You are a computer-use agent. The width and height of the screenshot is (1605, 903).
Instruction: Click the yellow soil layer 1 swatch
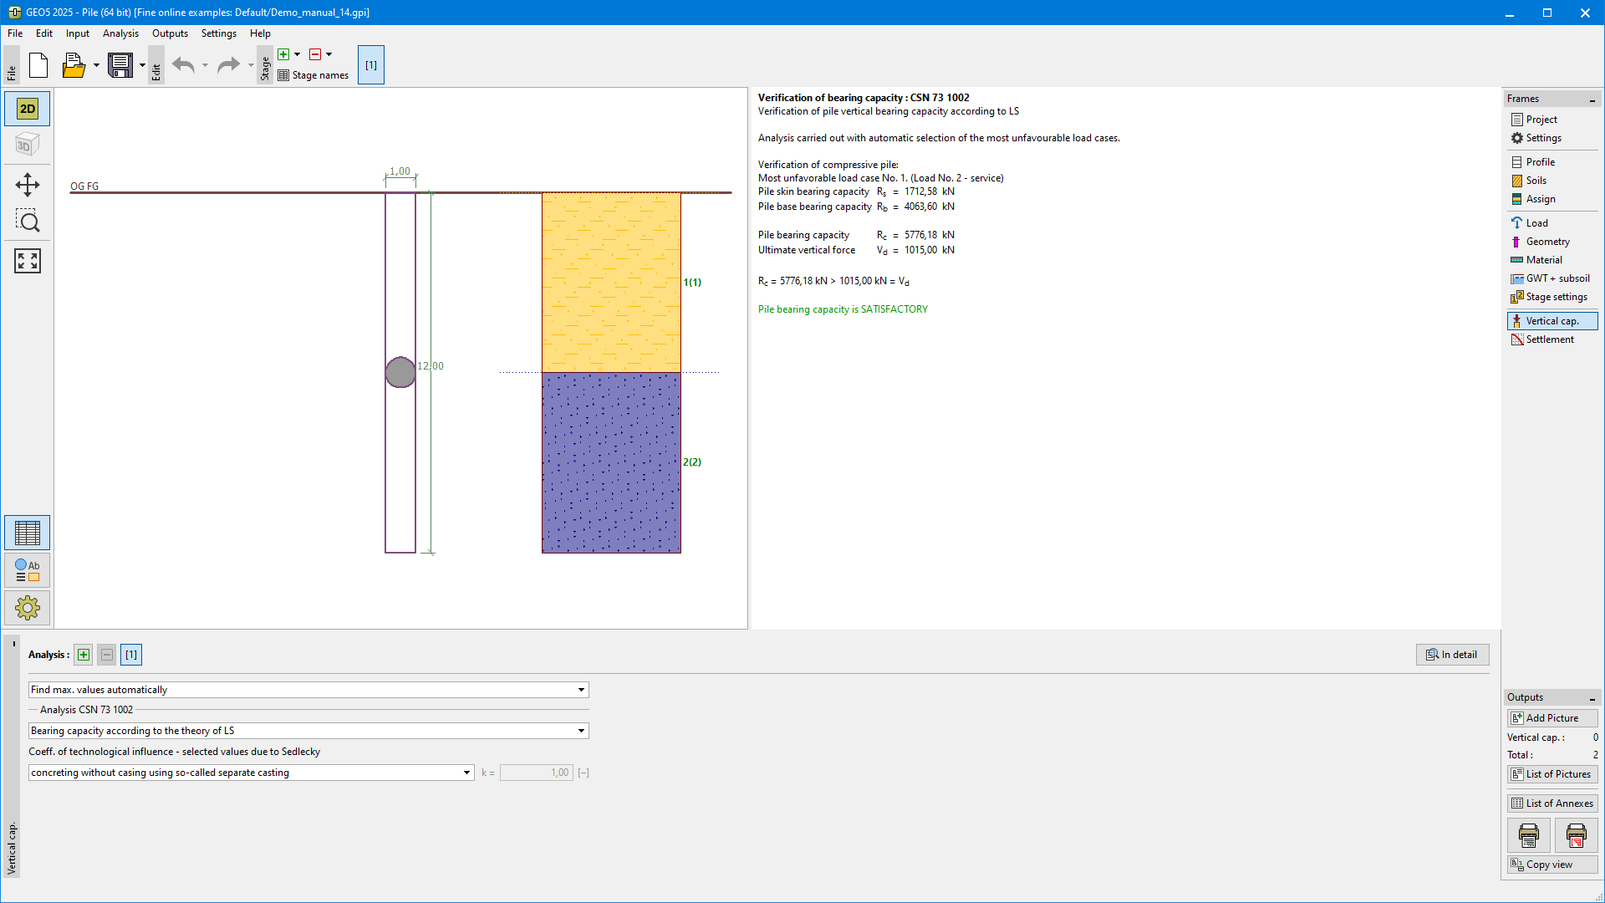pyautogui.click(x=611, y=283)
